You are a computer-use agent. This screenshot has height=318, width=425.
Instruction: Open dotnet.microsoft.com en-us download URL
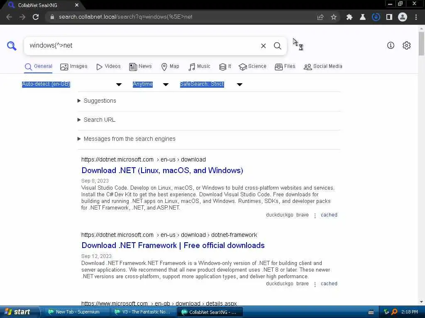(x=143, y=159)
